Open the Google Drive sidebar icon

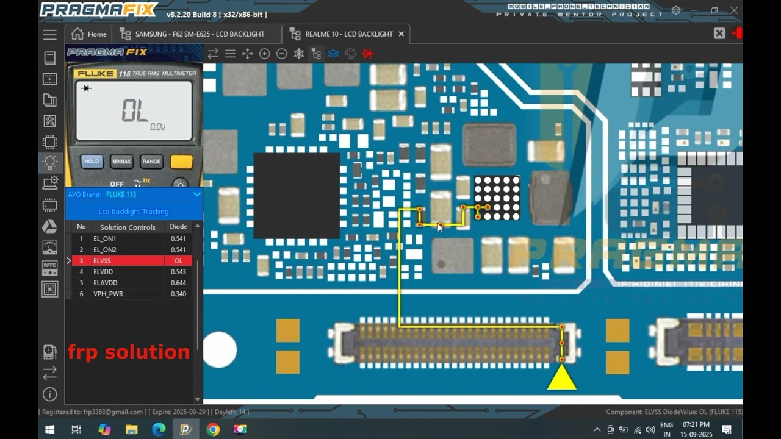(50, 226)
